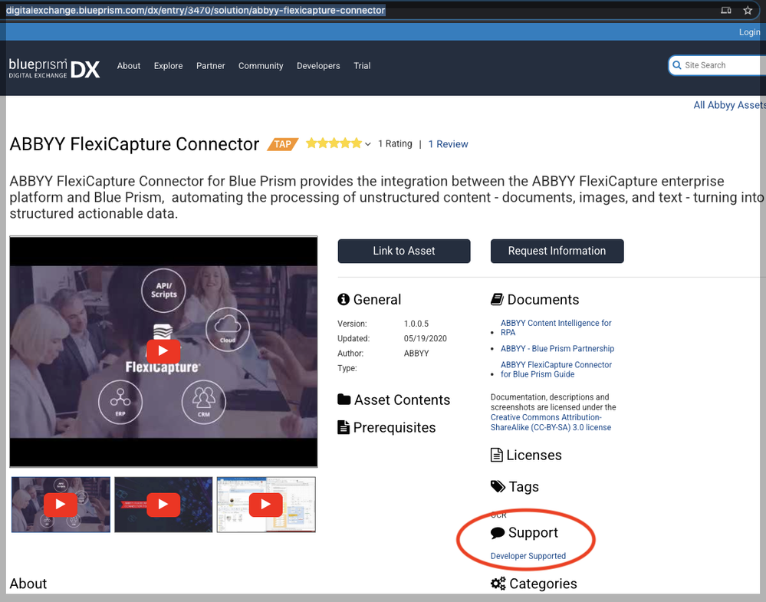This screenshot has width=766, height=602.
Task: Click the Tags label icon
Action: (498, 486)
